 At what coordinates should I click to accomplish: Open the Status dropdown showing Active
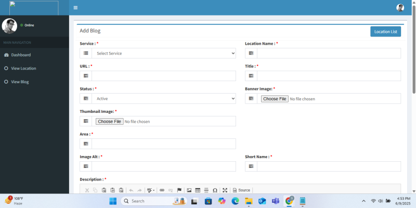coord(164,98)
